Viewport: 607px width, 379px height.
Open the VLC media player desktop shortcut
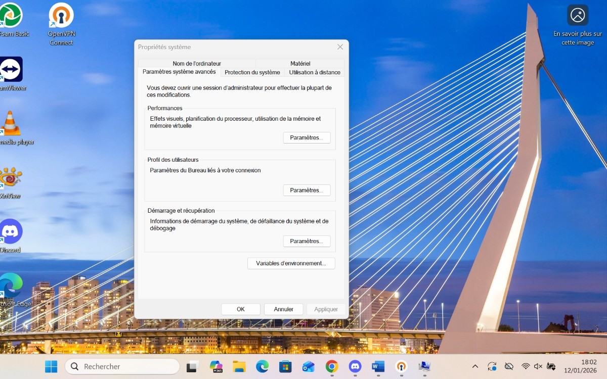[x=10, y=124]
